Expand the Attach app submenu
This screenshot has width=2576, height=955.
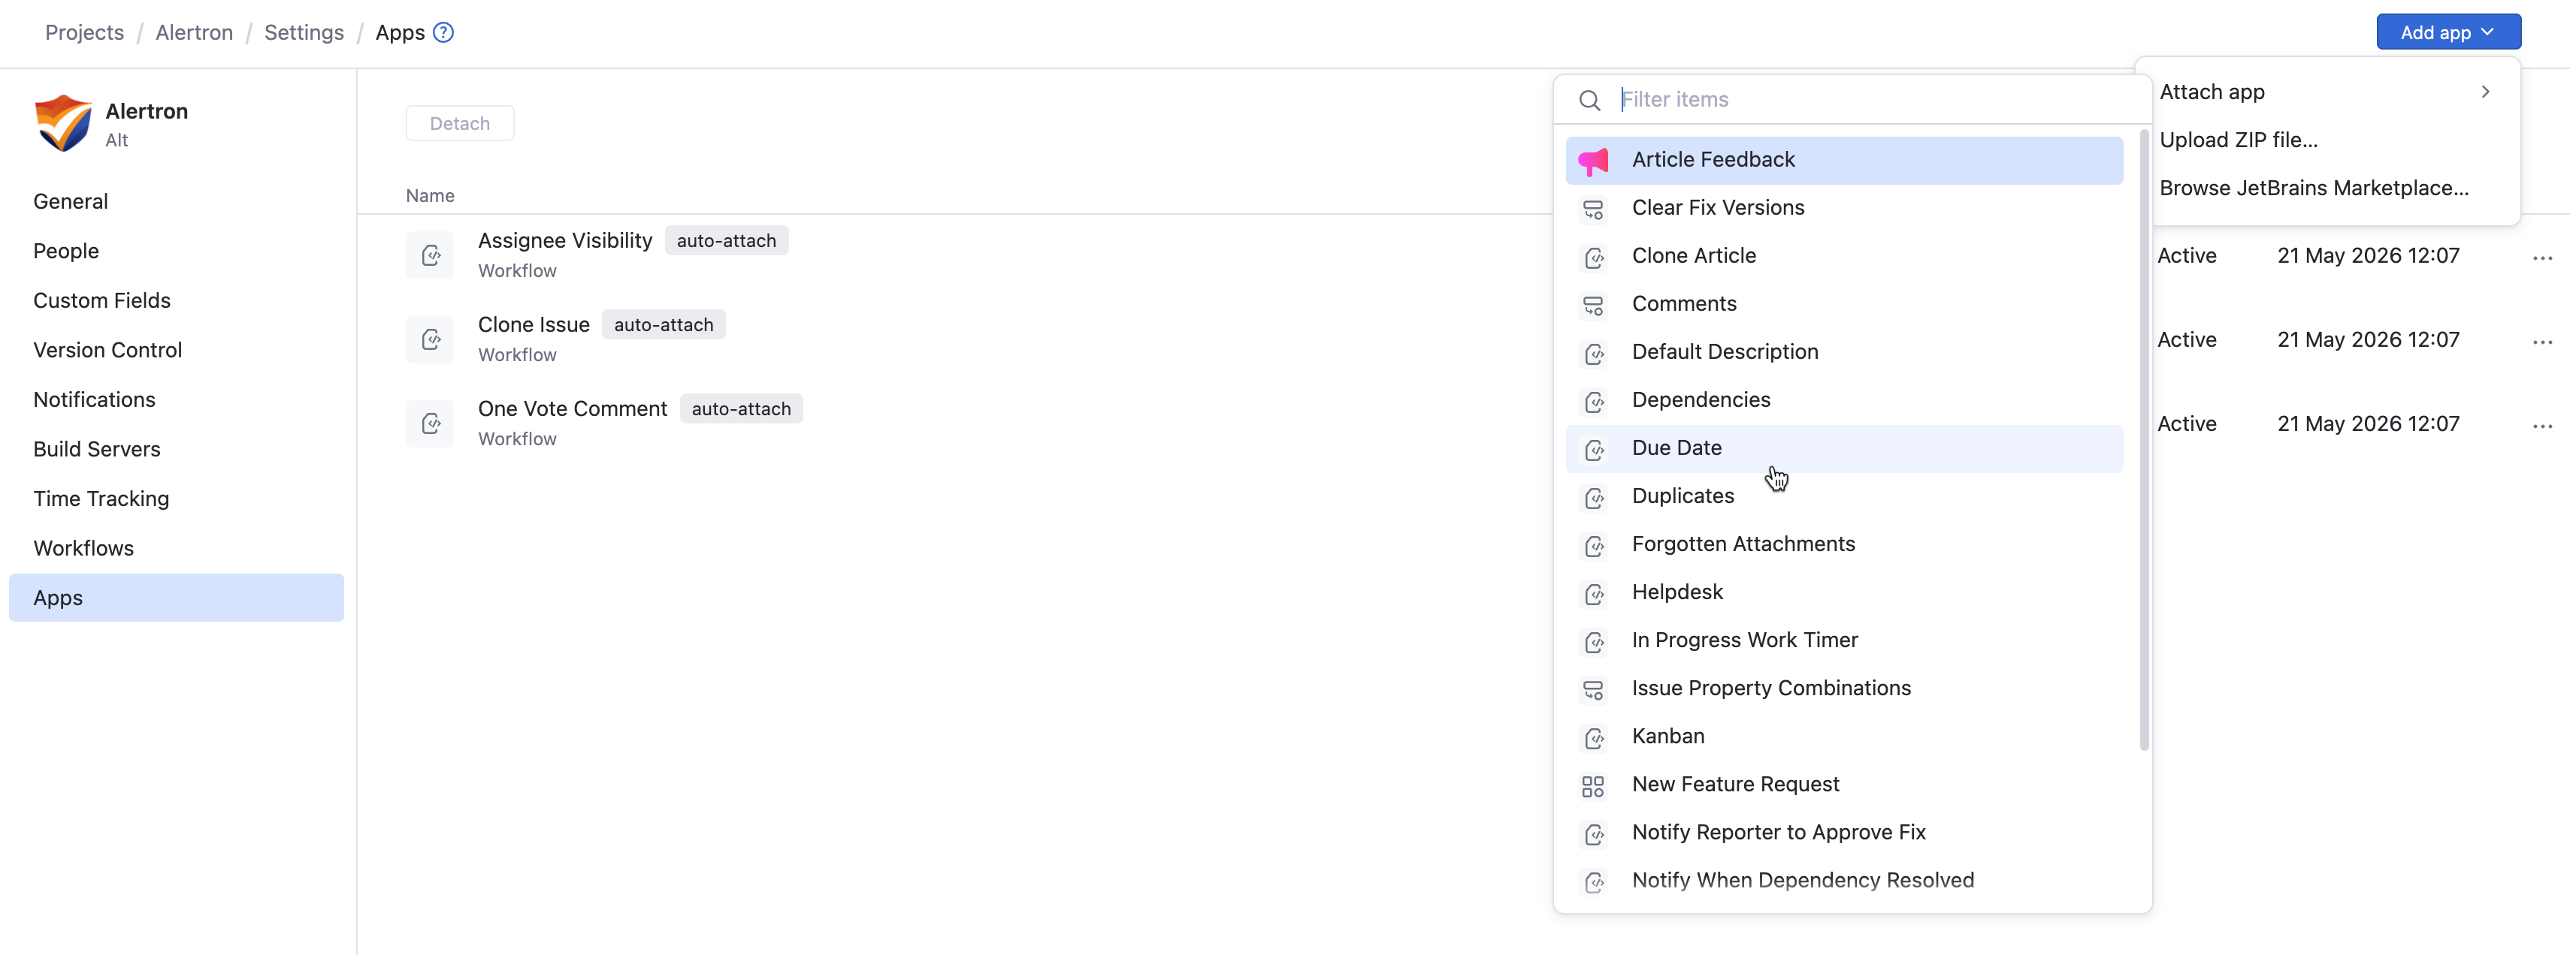[2326, 92]
